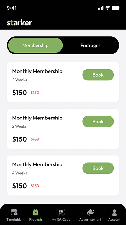
Task: Tap the Advertisement tab label
Action: tap(90, 219)
